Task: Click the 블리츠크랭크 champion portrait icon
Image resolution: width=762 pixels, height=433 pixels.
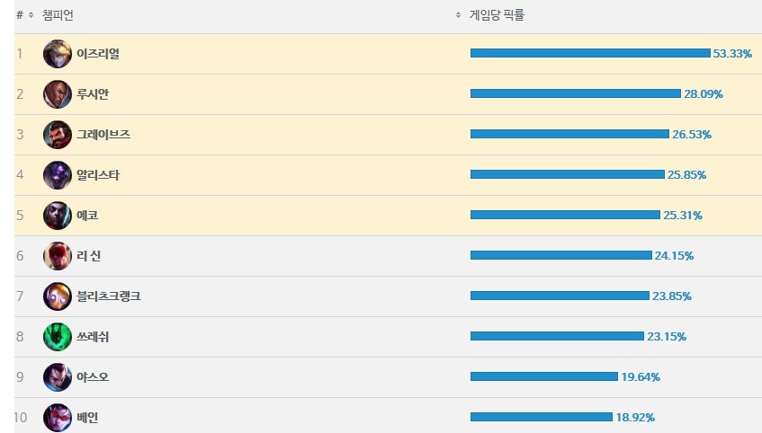Action: click(x=58, y=296)
